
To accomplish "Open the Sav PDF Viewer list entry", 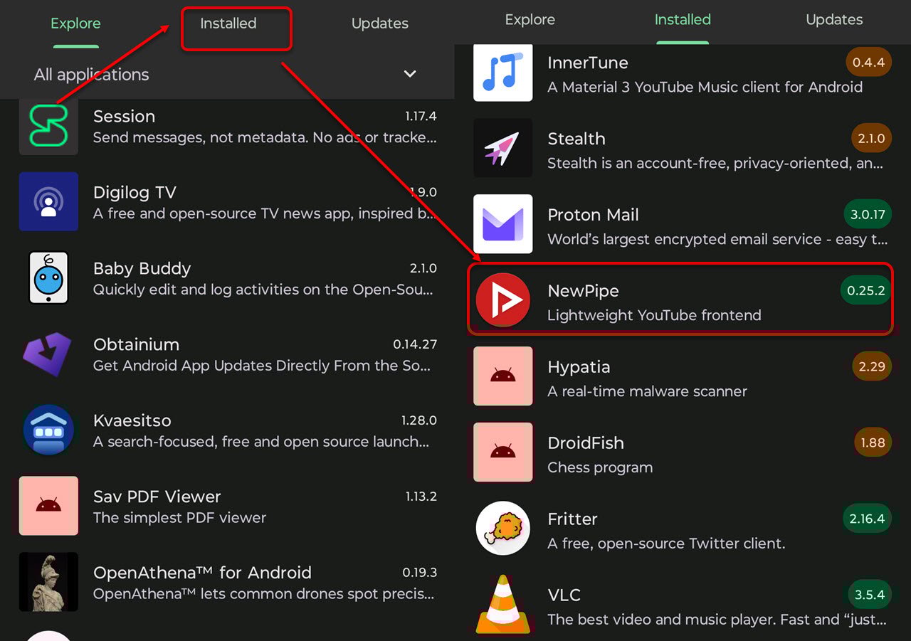I will coord(228,506).
